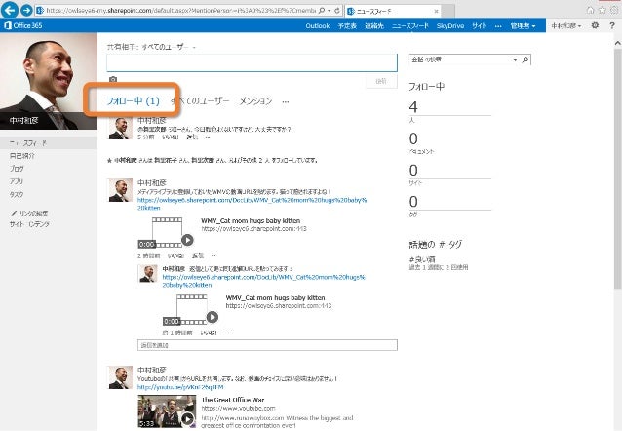Image resolution: width=622 pixels, height=431 pixels.
Task: Open the browser home icon
Action: 590,11
